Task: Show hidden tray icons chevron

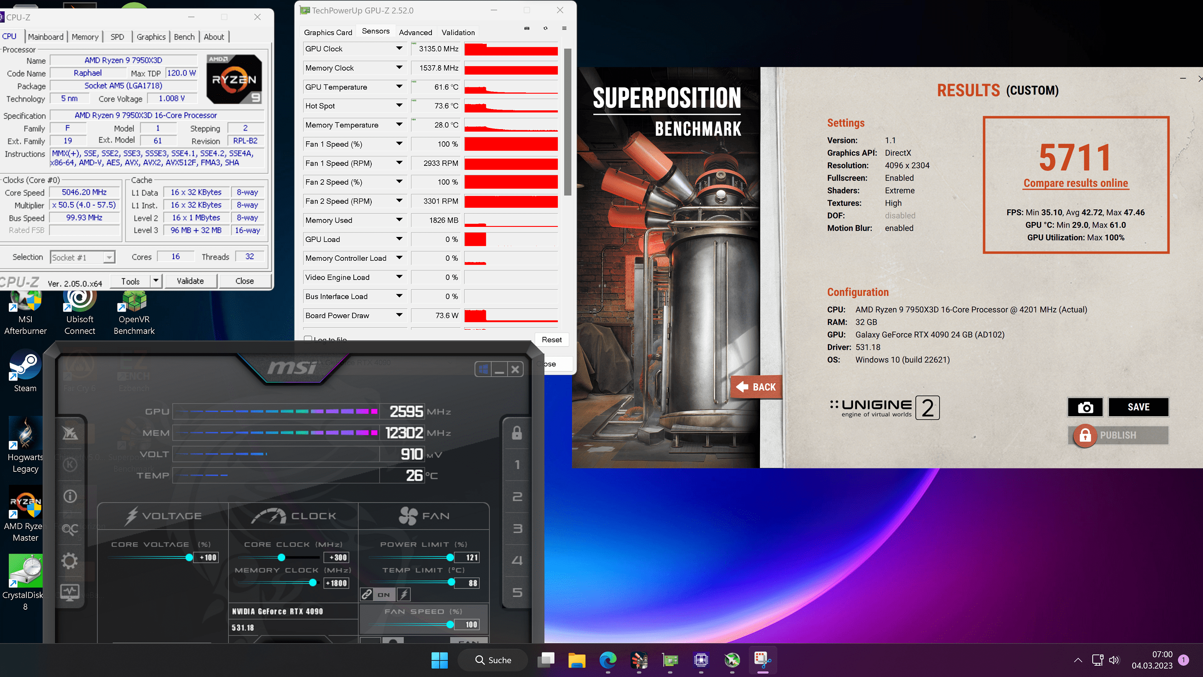Action: [1078, 660]
